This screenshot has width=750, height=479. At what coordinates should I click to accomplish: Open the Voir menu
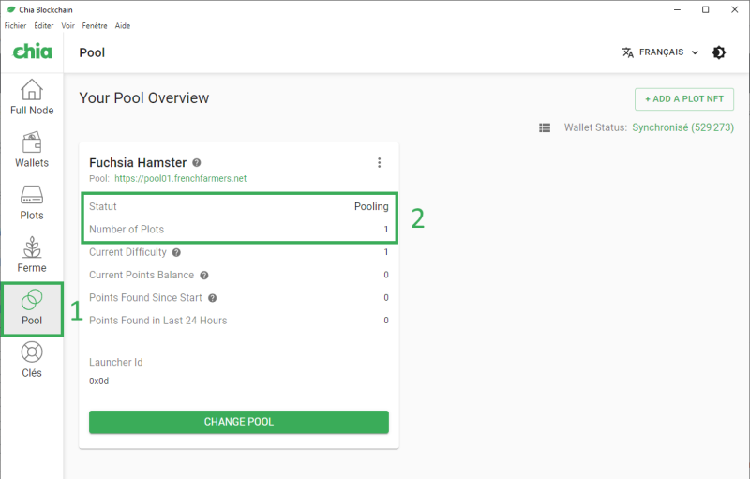click(68, 26)
